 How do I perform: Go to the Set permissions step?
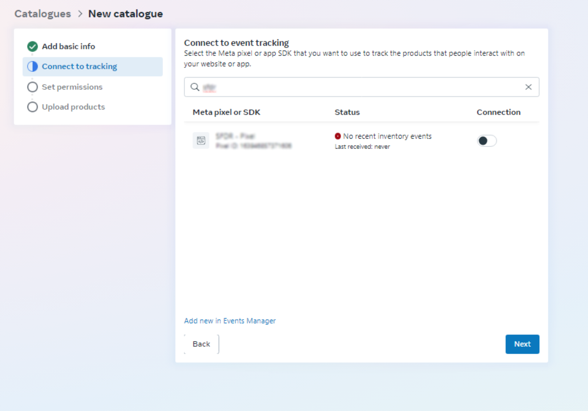[x=72, y=87]
